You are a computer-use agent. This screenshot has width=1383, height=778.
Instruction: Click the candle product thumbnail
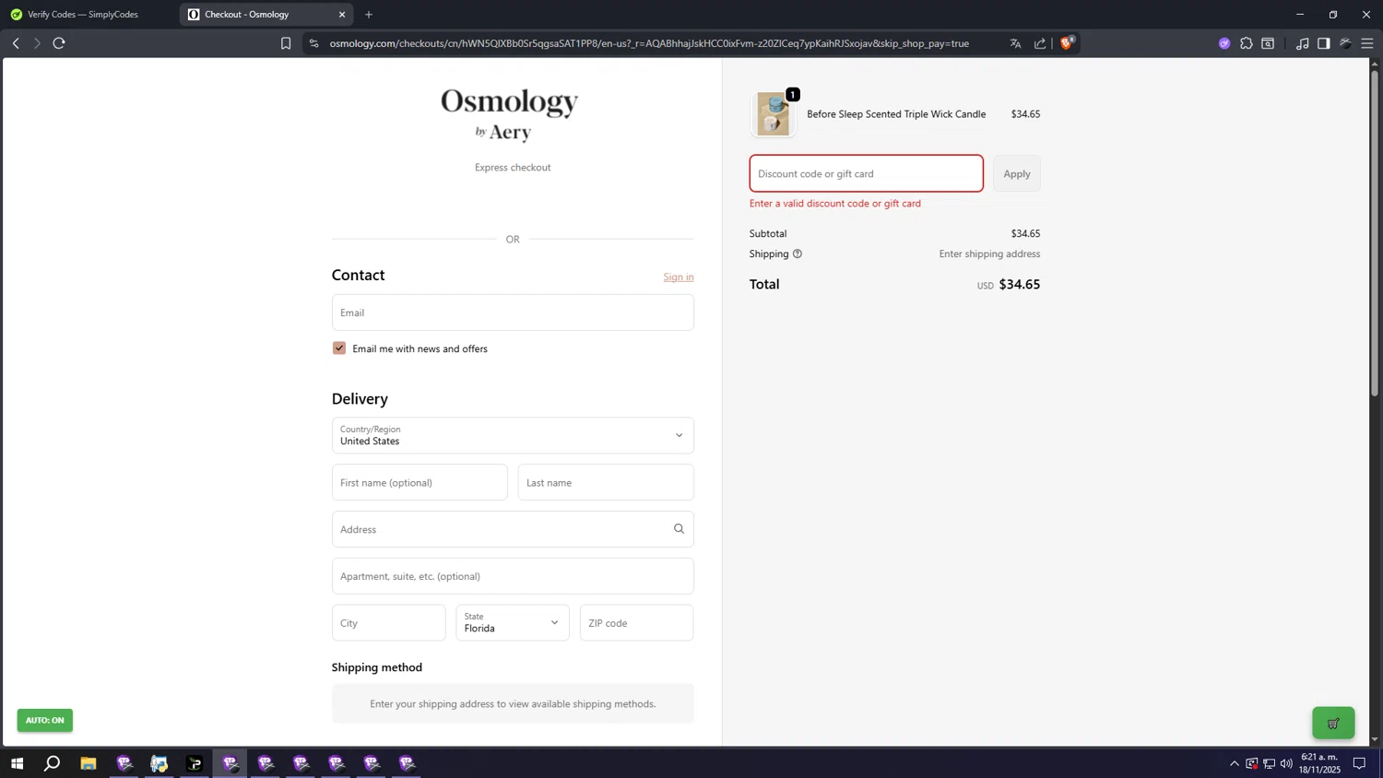click(x=774, y=114)
